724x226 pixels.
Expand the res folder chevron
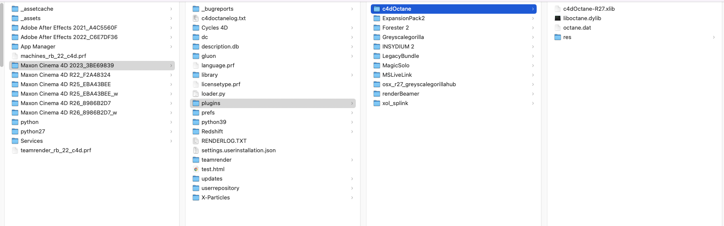click(x=714, y=37)
